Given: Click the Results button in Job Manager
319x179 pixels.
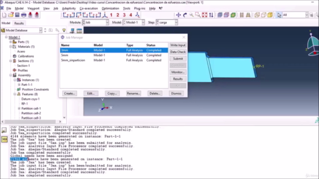Looking at the screenshot, I should pos(178,79).
